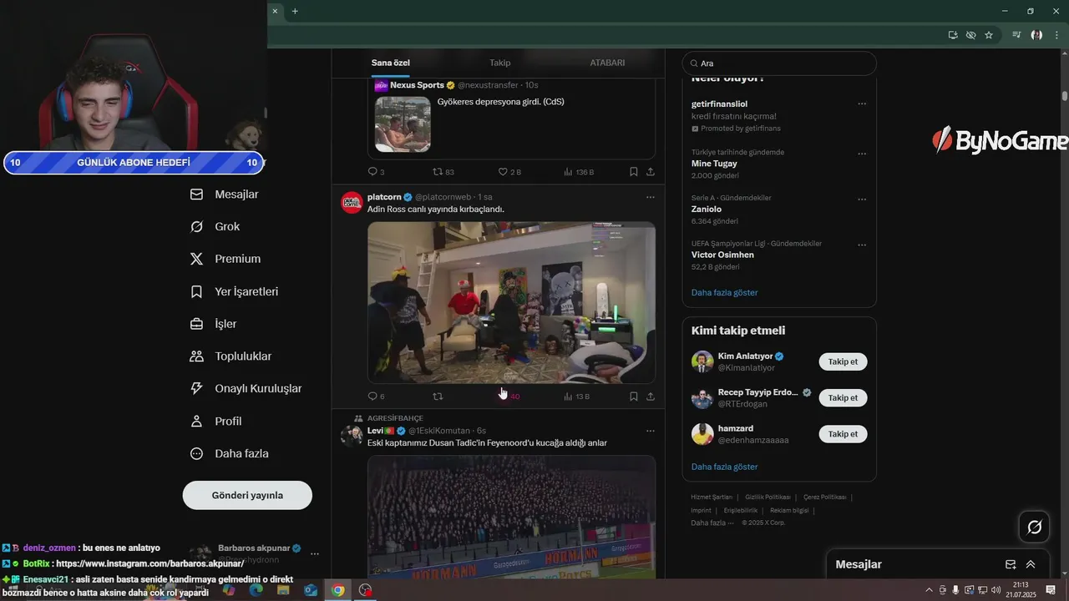Click the Ara search field

point(779,63)
